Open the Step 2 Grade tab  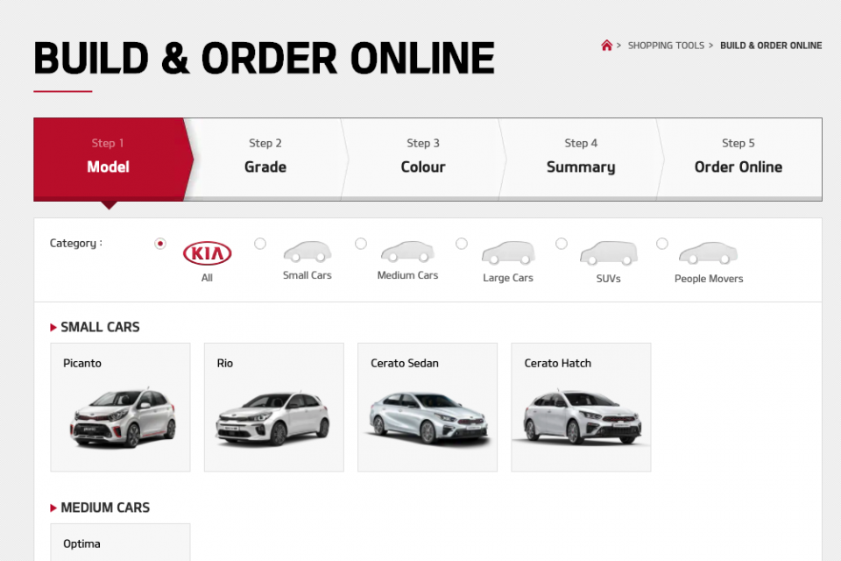coord(265,159)
